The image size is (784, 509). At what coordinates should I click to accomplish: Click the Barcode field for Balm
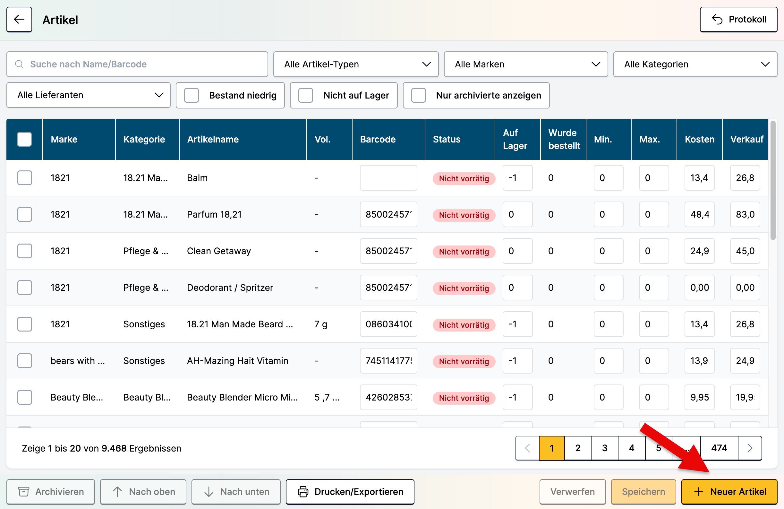click(x=388, y=178)
